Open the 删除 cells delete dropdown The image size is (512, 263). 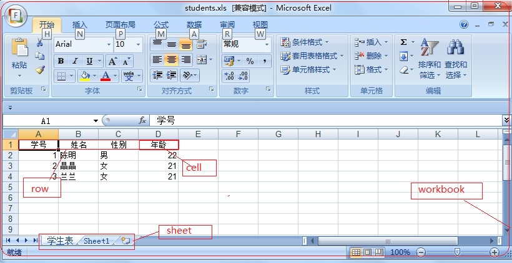click(372, 55)
